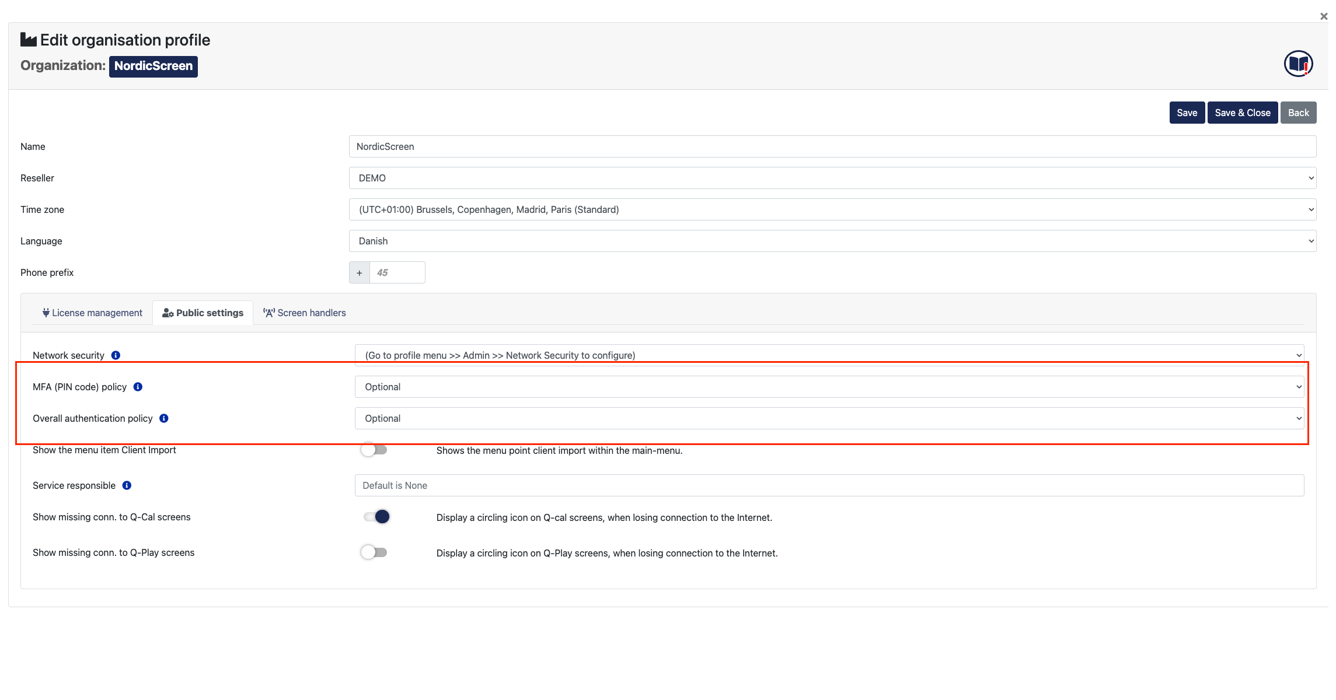The width and height of the screenshot is (1336, 700).
Task: Click Network security info icon
Action: coord(116,355)
